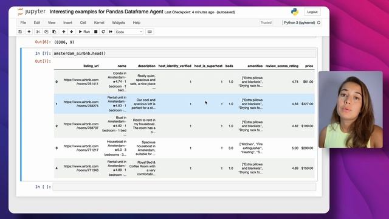This screenshot has height=219, width=389.
Task: Move selected cell down arrow
Action: pyautogui.click(x=72, y=32)
